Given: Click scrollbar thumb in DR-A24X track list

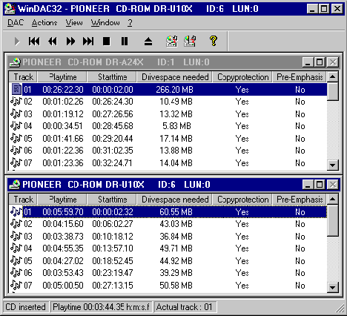Looking at the screenshot, I should pyautogui.click(x=333, y=91).
